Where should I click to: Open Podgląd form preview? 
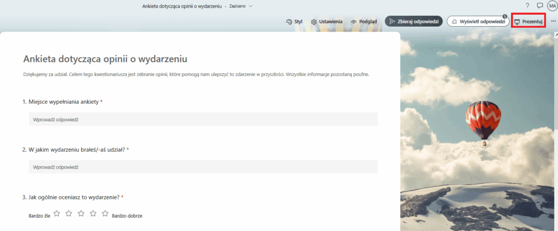364,21
